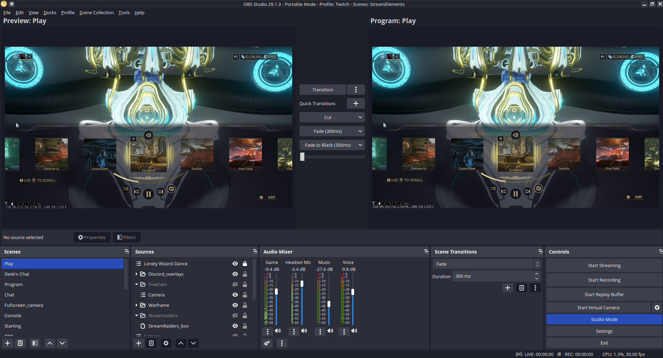Open scene filters icon in Scenes toolbar
Image resolution: width=663 pixels, height=358 pixels.
click(35, 343)
